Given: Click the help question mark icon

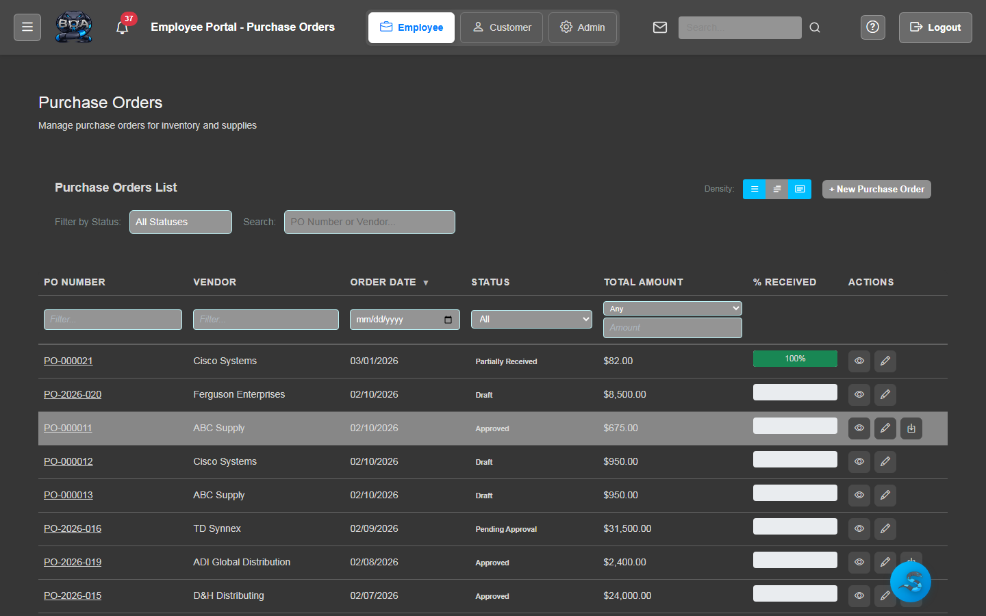Looking at the screenshot, I should (x=872, y=27).
